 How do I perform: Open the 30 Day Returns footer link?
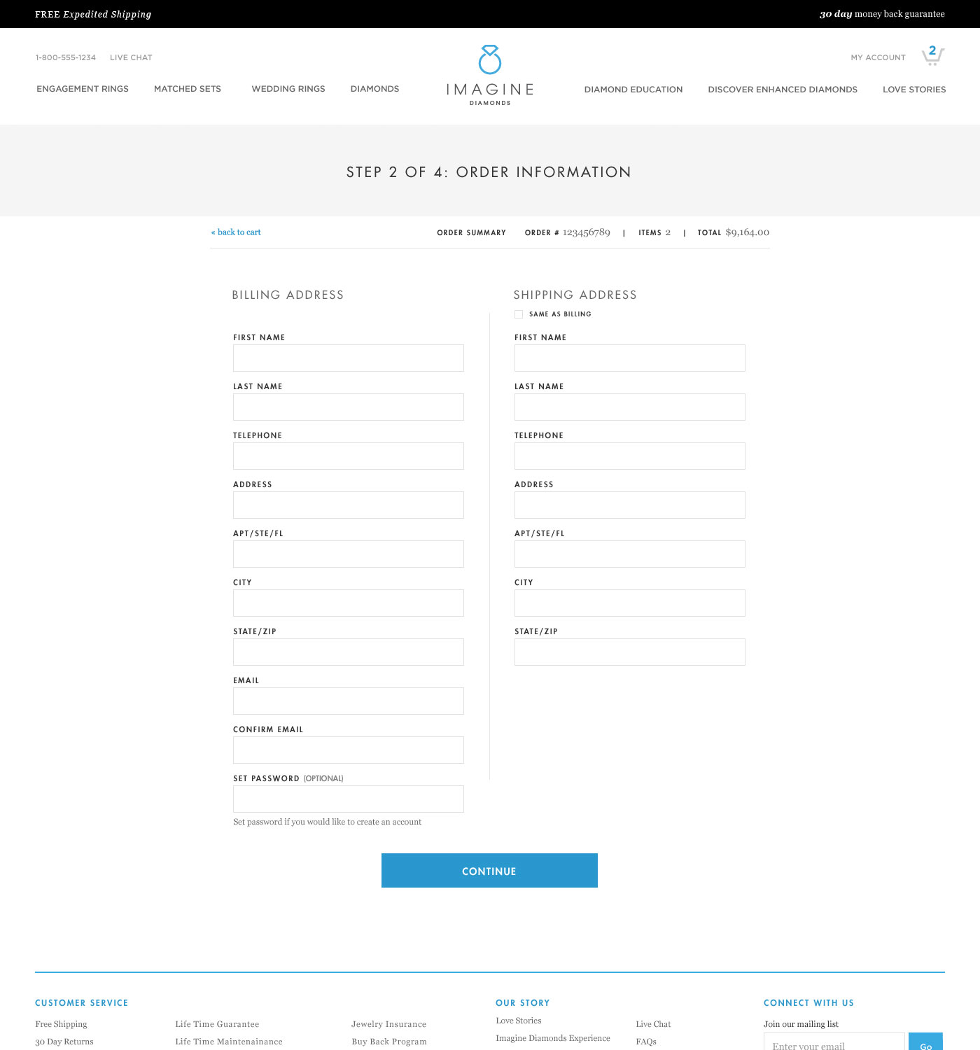64,1042
